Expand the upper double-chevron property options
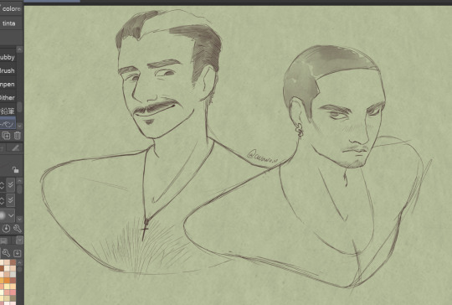 (11, 185)
